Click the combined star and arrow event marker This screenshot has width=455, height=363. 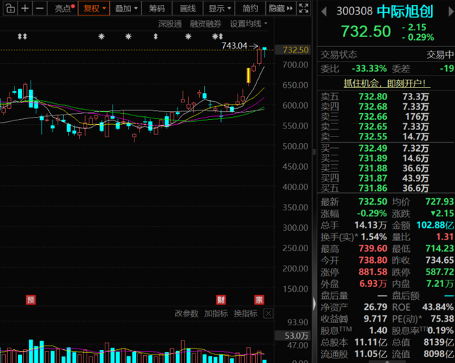[217, 36]
